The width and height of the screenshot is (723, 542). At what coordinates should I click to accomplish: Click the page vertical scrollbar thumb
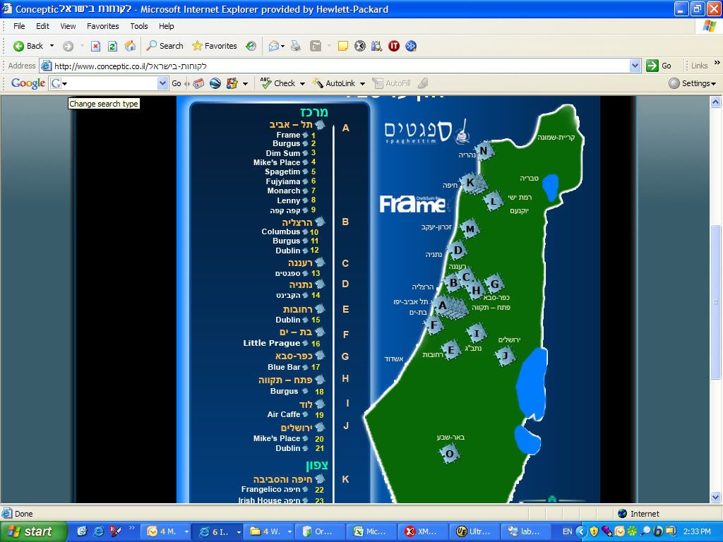[x=716, y=302]
